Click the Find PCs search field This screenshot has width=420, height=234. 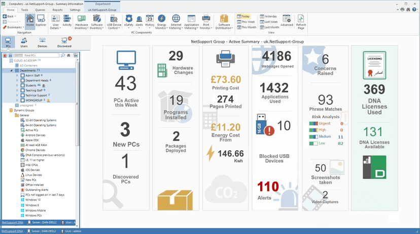point(37,55)
